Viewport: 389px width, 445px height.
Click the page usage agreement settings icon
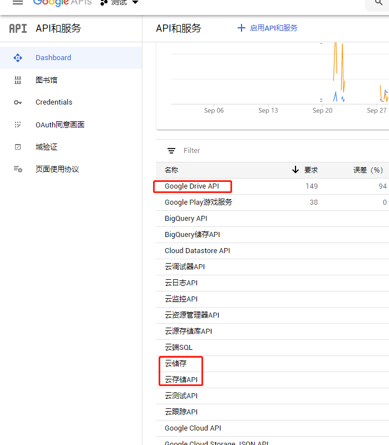click(18, 169)
